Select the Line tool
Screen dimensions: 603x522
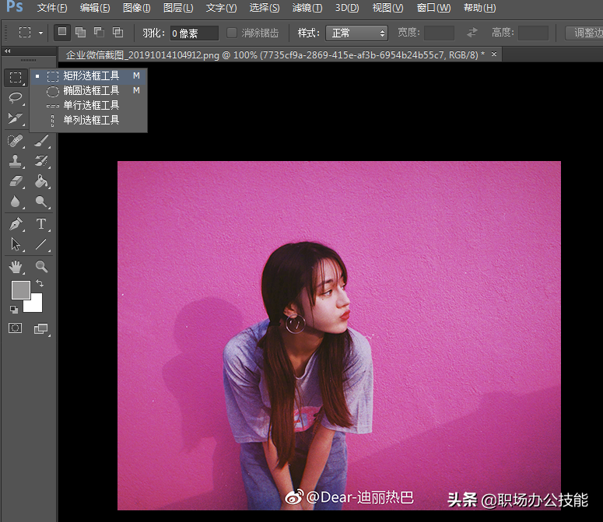[x=41, y=244]
